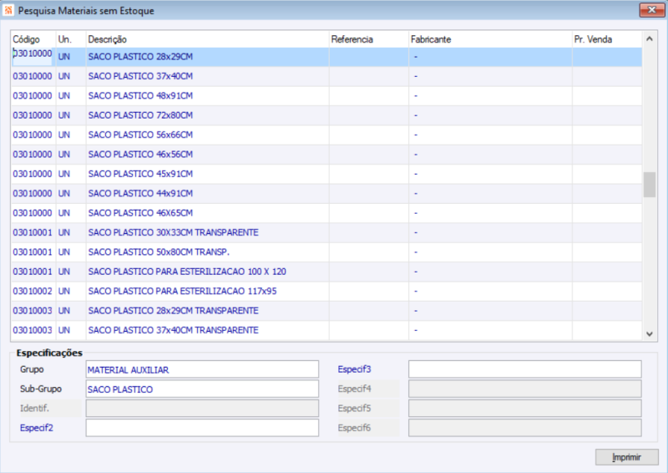The image size is (668, 473).
Task: Select row SACO PLASTICO 46x56CM
Action: pos(326,155)
